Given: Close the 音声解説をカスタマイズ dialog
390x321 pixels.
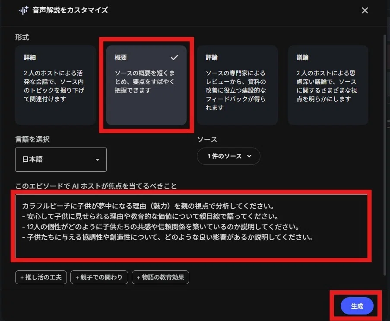Looking at the screenshot, I should (x=365, y=10).
